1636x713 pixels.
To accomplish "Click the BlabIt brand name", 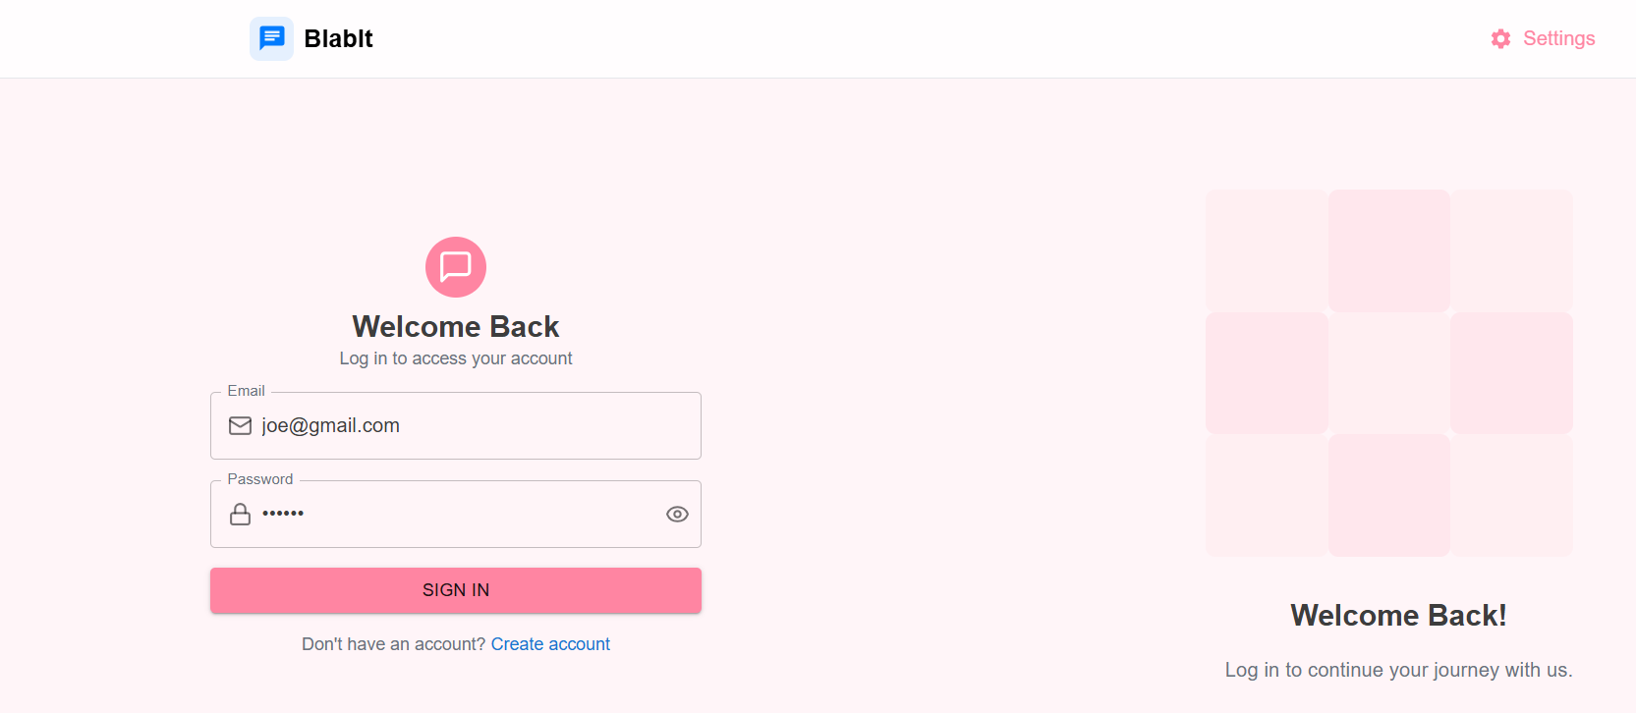I will pyautogui.click(x=338, y=38).
